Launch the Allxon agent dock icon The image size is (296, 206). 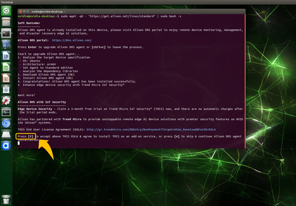tap(6, 146)
